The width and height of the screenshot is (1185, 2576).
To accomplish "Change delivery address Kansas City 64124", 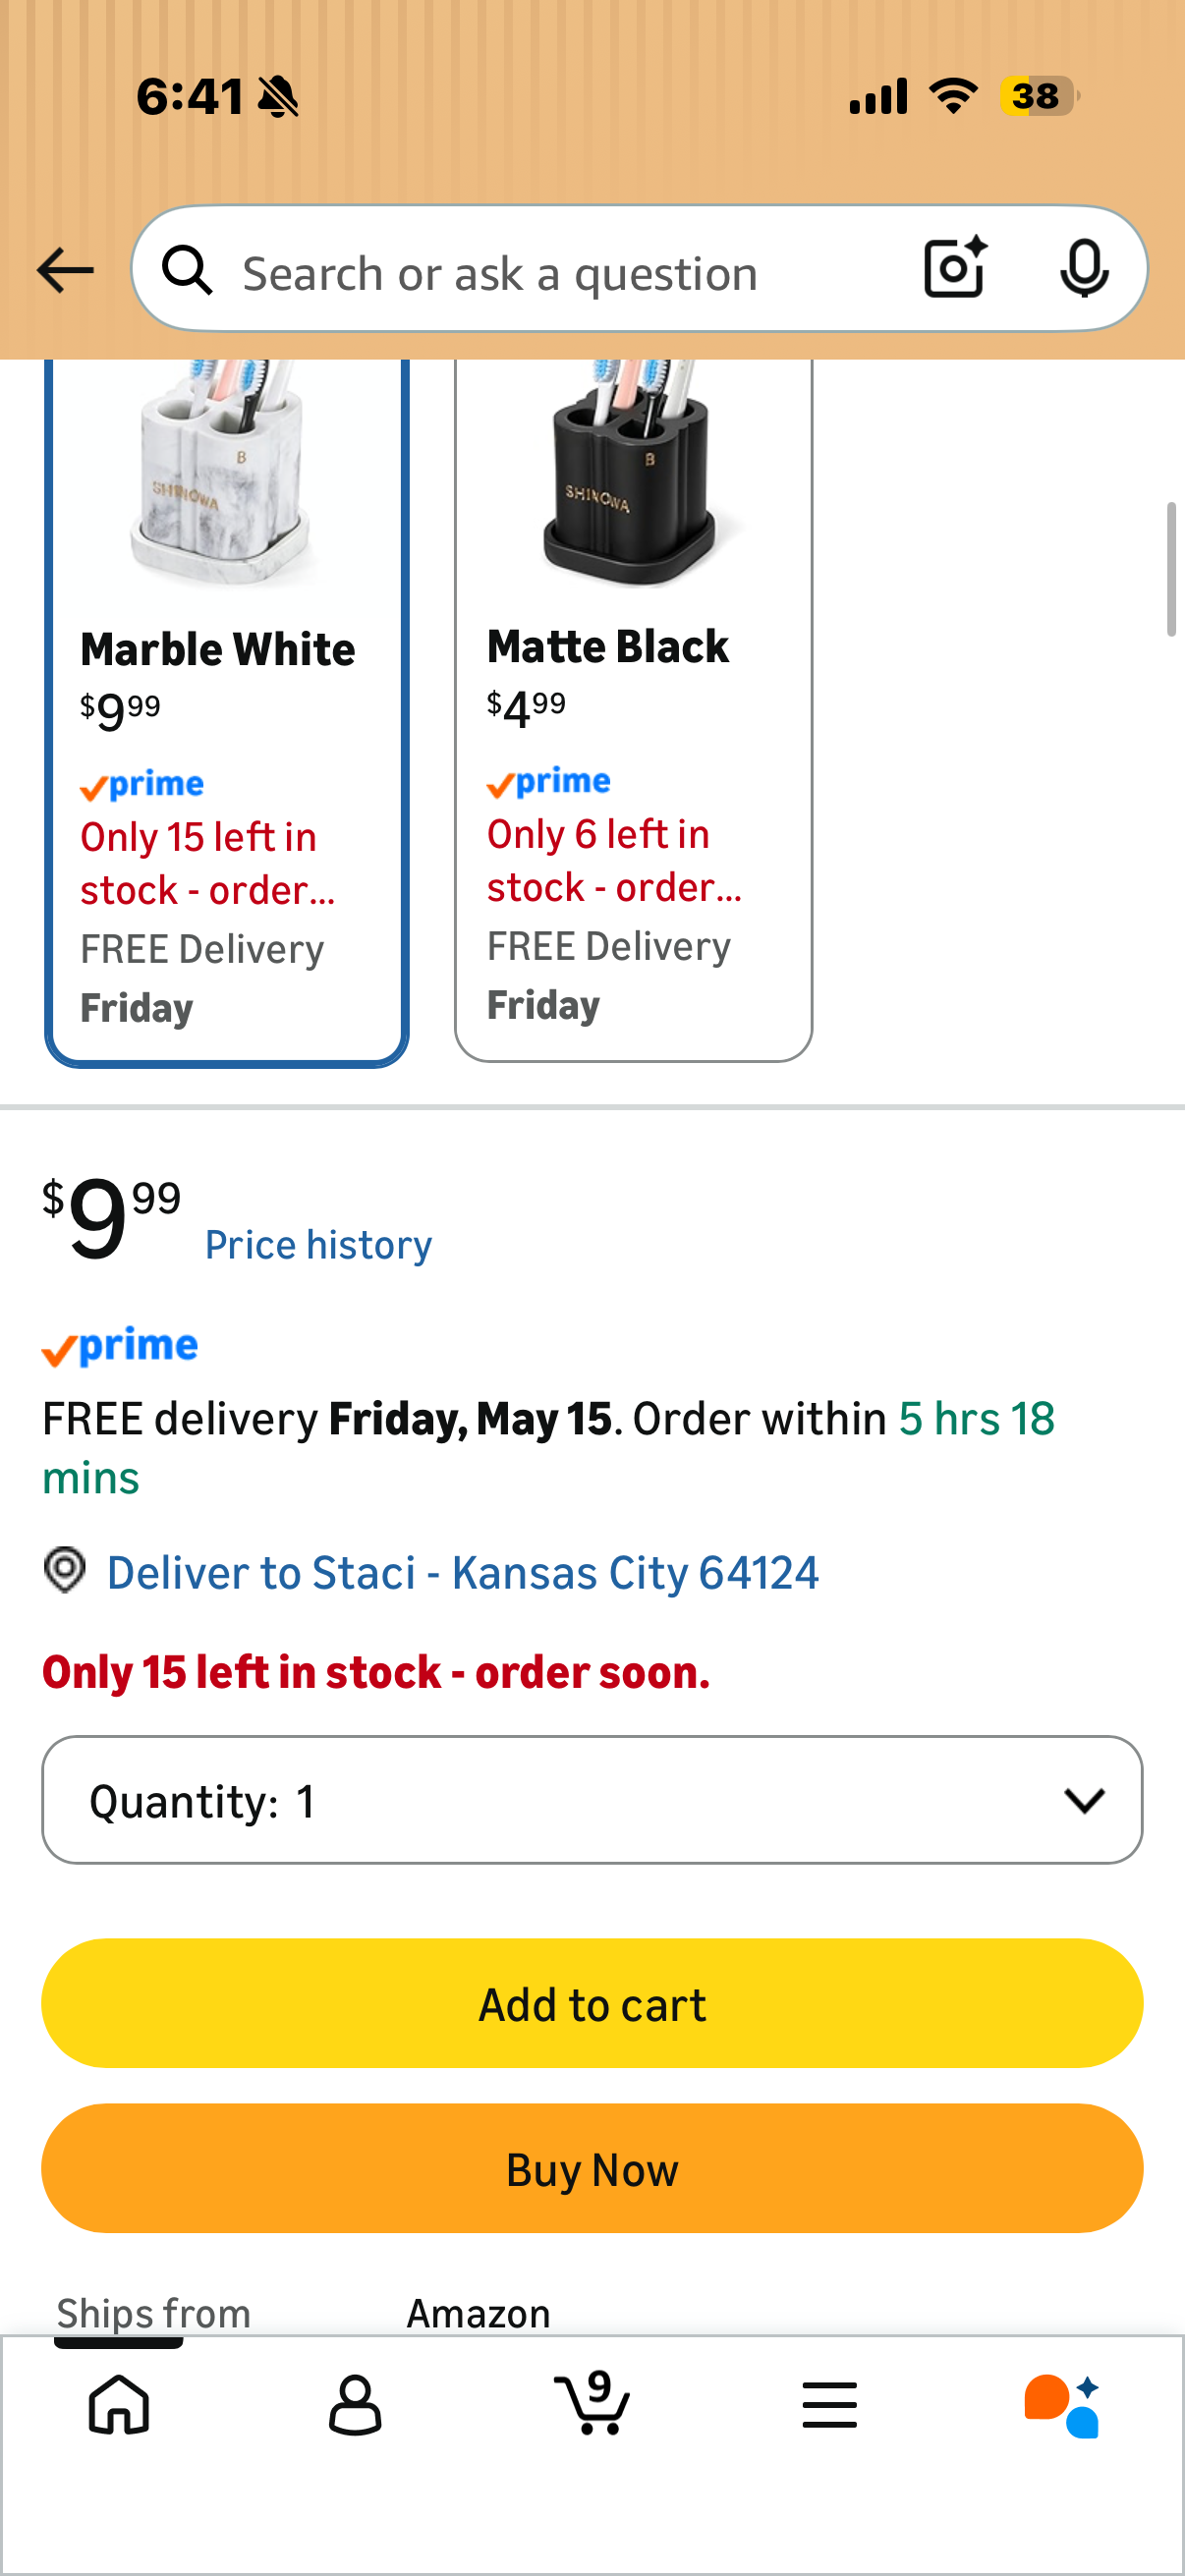I will click(462, 1572).
